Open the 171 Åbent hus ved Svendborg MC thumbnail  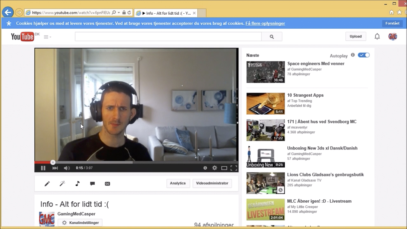click(266, 130)
